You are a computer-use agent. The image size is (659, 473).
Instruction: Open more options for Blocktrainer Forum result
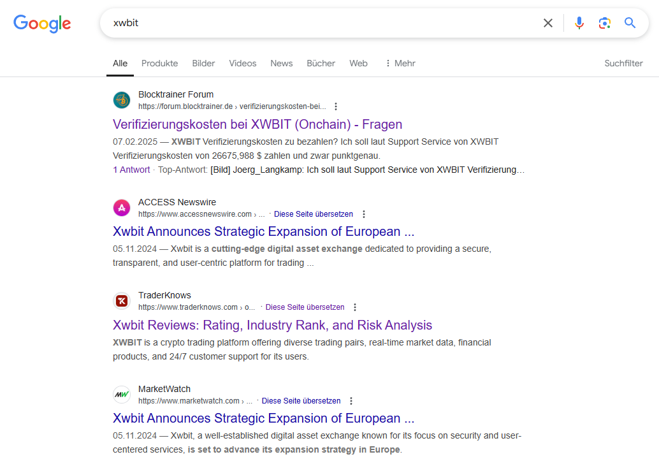(336, 106)
